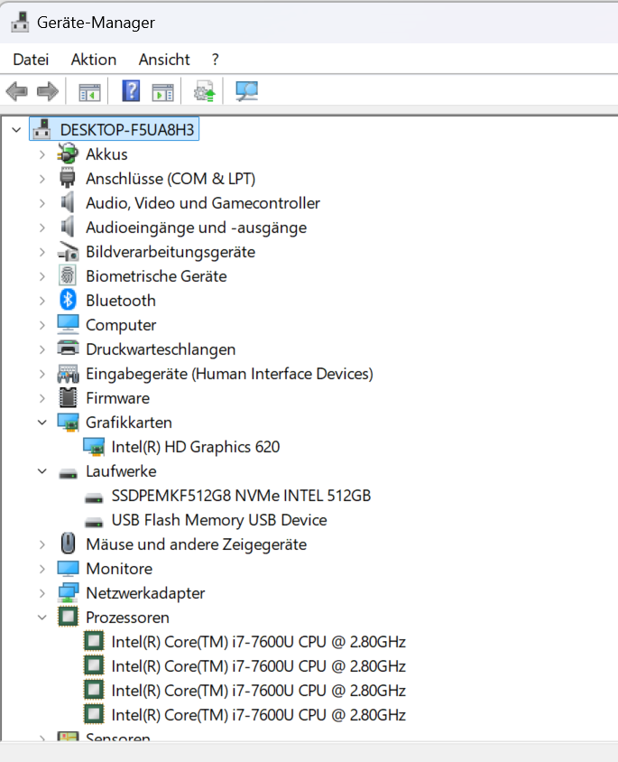Click the Eingabegeräte HID icon
This screenshot has height=762, width=618.
tap(68, 374)
